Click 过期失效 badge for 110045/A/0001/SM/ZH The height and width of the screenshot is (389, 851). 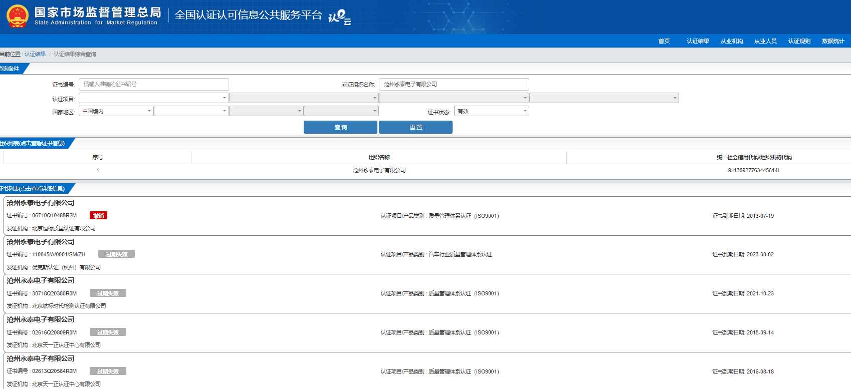point(116,254)
